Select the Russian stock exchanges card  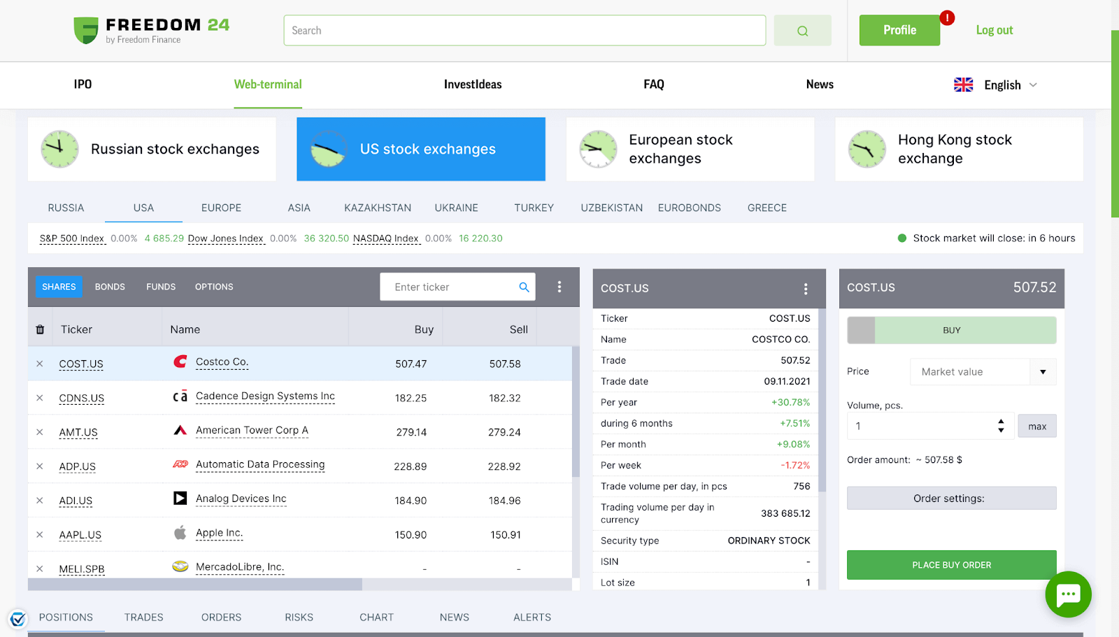coord(152,149)
